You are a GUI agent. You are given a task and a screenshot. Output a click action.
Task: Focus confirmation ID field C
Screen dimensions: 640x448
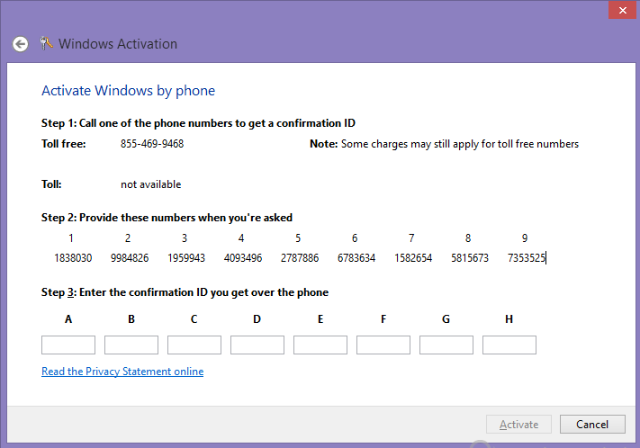point(194,345)
